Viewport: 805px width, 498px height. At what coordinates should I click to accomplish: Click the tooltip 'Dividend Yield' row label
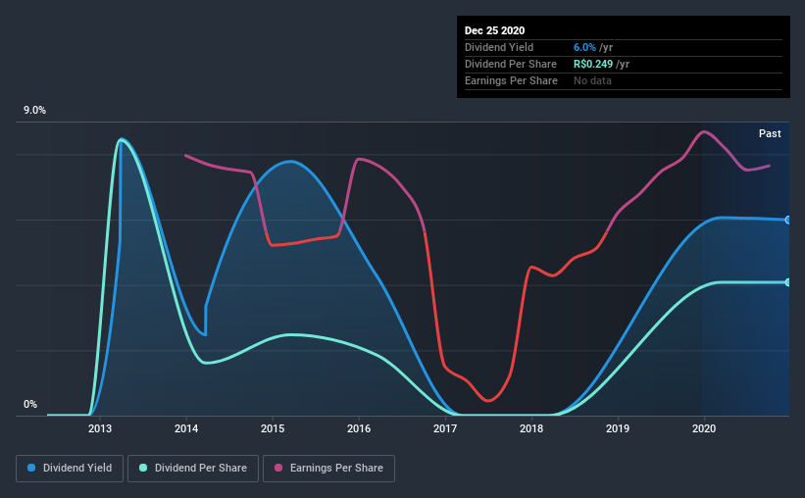[499, 47]
